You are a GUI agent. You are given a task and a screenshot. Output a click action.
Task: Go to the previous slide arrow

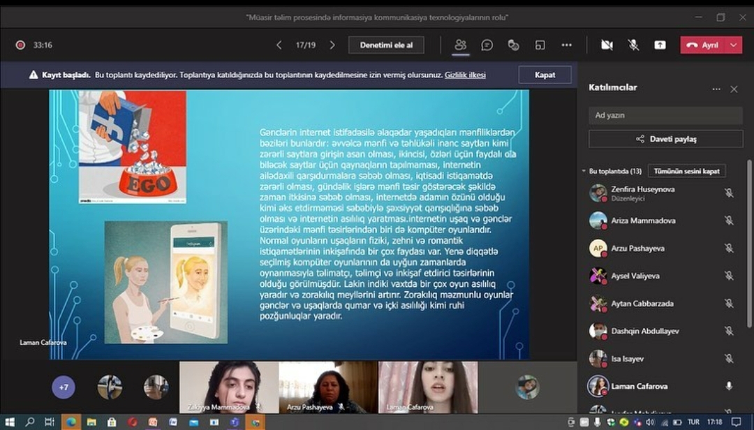click(x=279, y=45)
